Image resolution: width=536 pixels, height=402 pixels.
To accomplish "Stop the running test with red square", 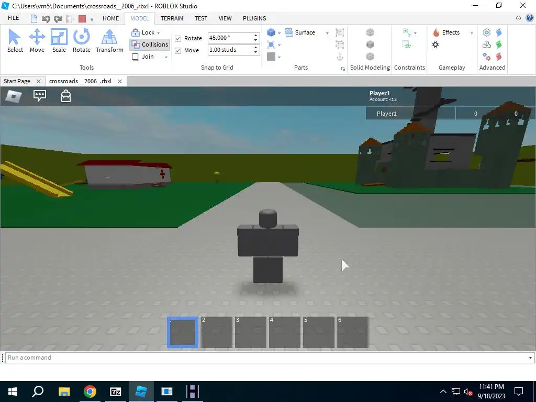I will tap(82, 18).
